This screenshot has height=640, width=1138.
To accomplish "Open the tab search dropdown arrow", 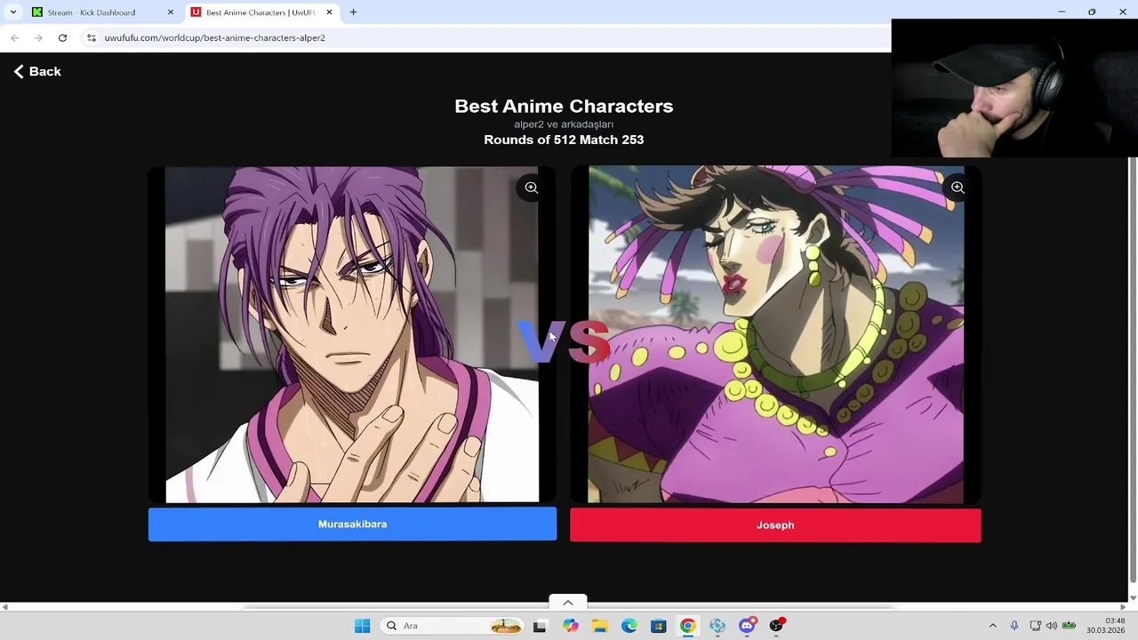I will [x=12, y=12].
